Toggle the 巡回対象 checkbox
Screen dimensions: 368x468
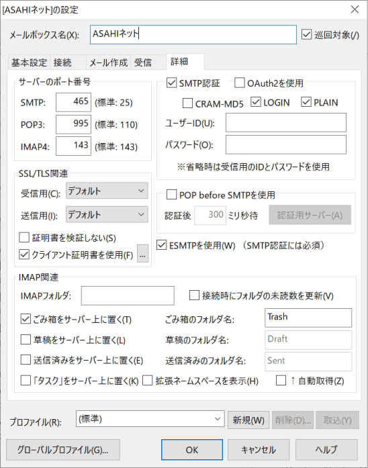pos(306,35)
